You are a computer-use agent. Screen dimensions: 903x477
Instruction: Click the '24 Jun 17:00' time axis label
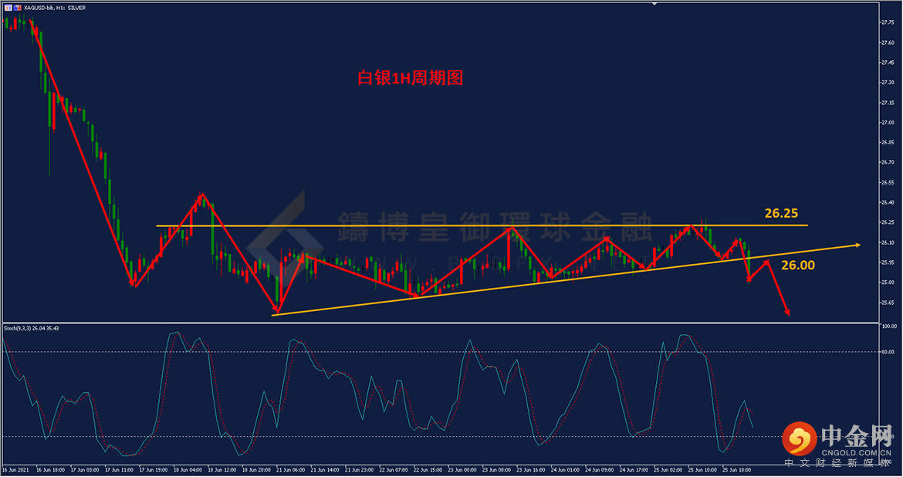pos(634,470)
